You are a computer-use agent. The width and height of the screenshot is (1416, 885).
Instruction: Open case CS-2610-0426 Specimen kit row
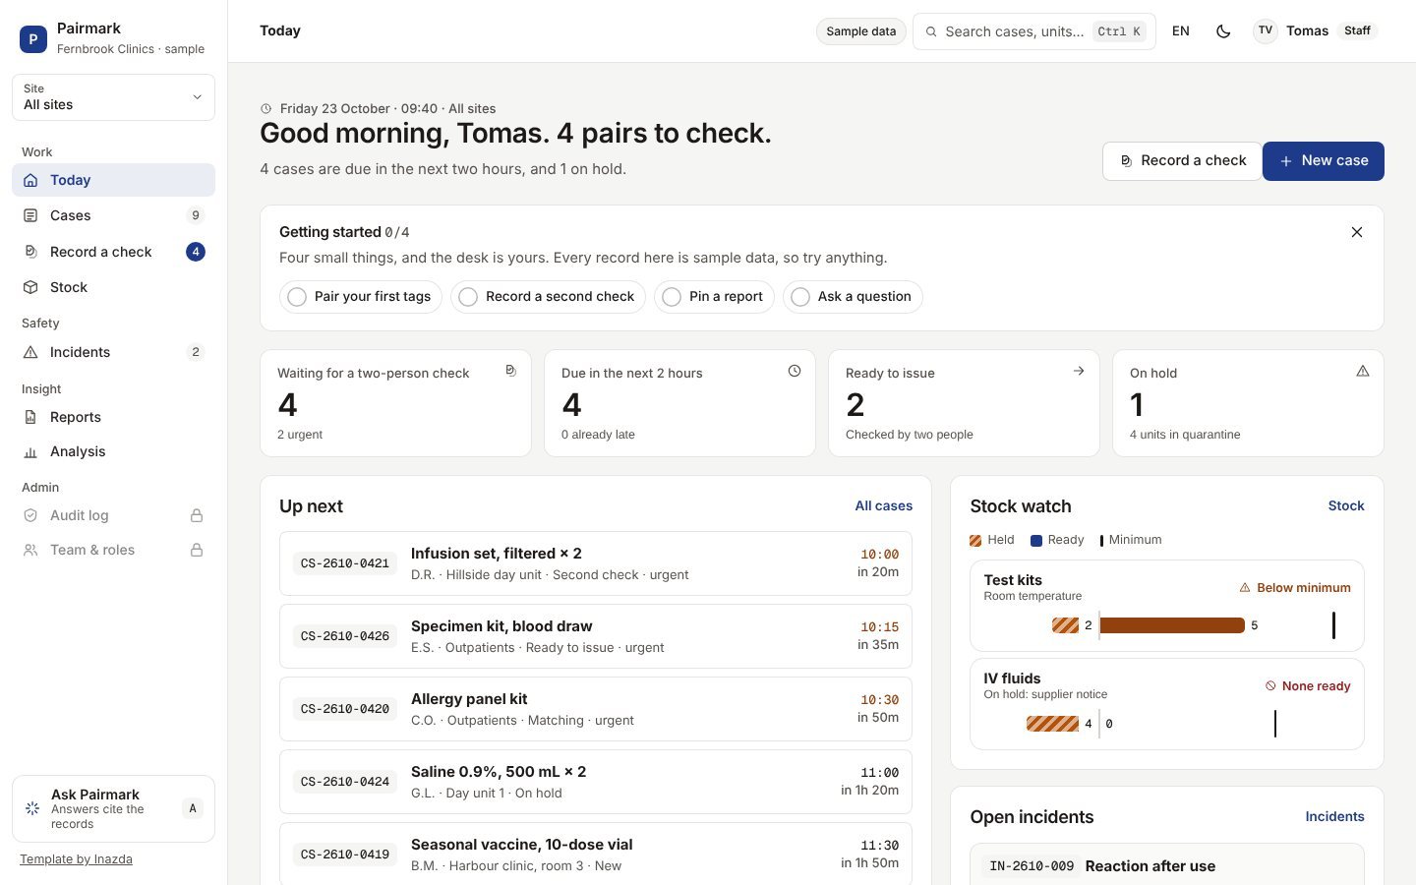[x=596, y=636]
